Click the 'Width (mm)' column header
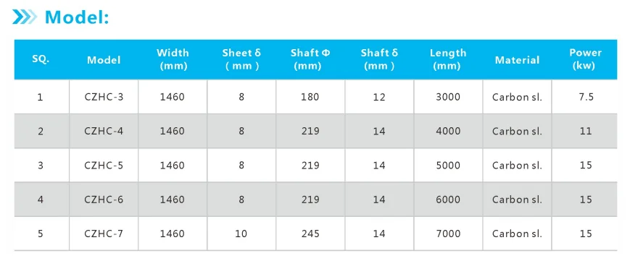The height and width of the screenshot is (261, 630). pyautogui.click(x=173, y=59)
